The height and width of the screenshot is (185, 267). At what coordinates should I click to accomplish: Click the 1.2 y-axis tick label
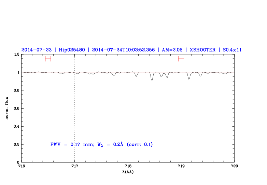[x=16, y=55]
